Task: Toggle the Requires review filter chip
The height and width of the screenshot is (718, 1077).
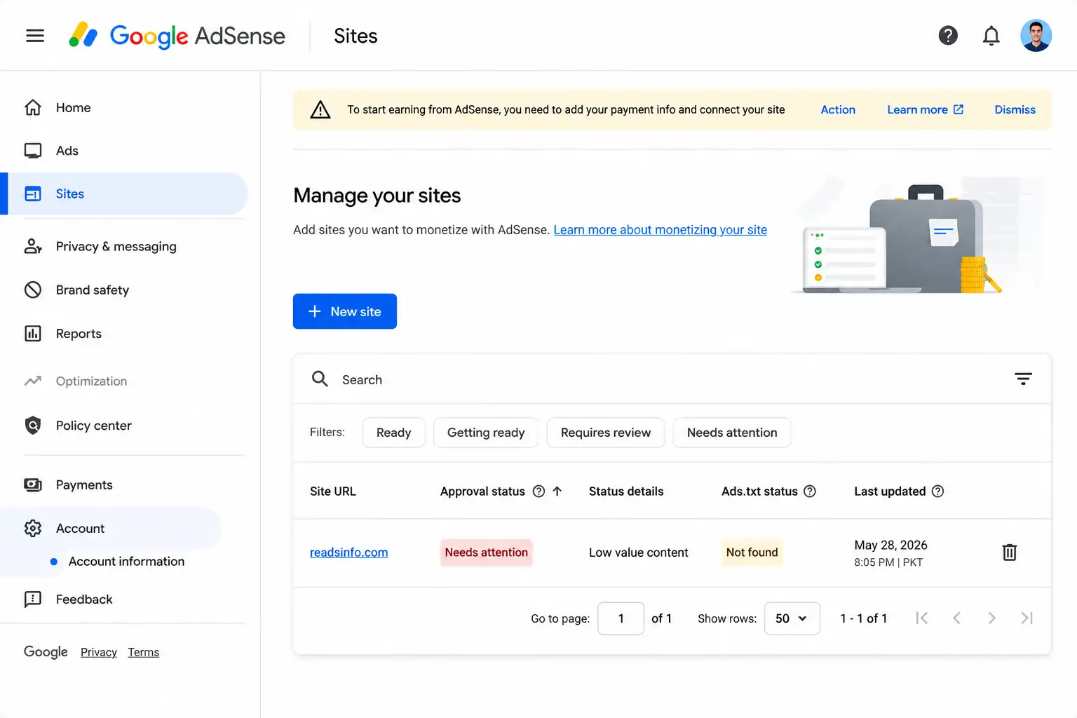Action: (606, 433)
